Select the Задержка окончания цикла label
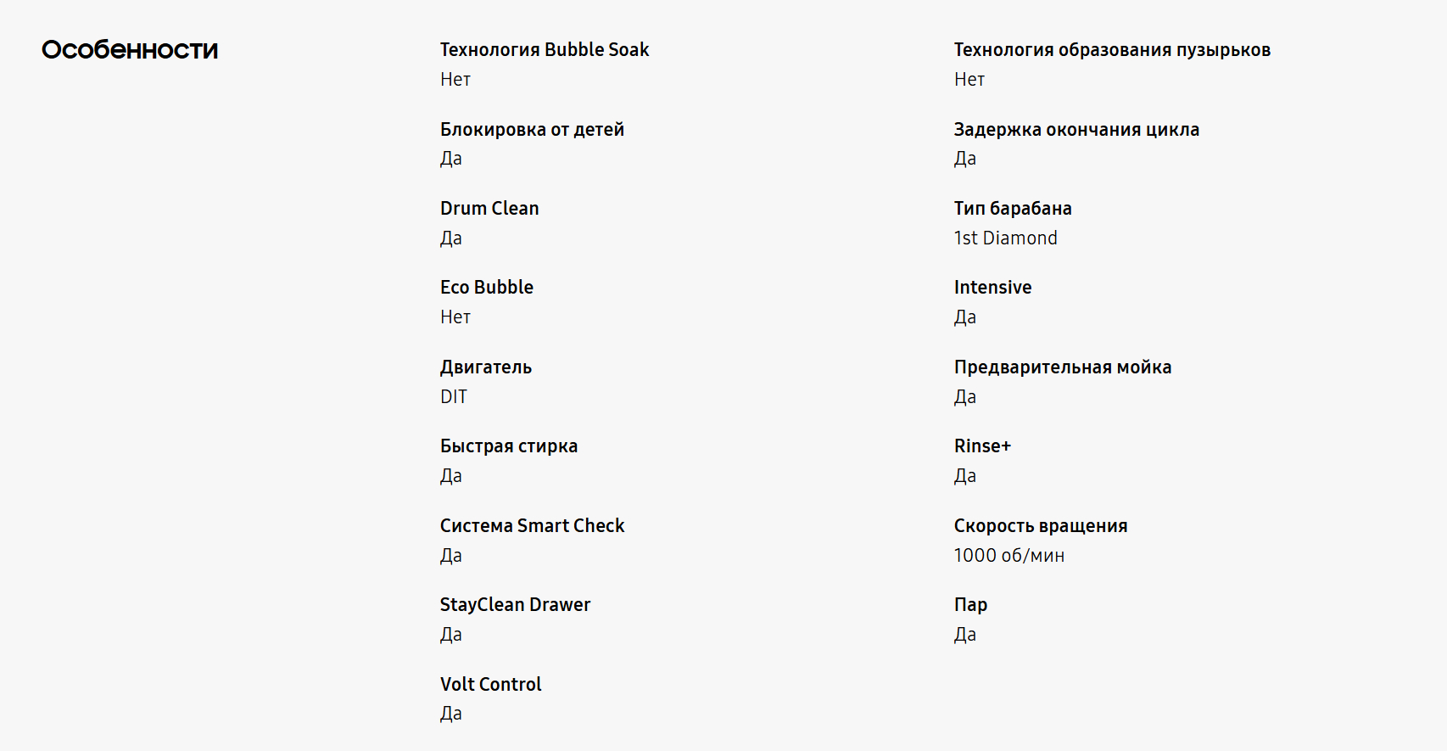This screenshot has height=751, width=1447. 1076,130
